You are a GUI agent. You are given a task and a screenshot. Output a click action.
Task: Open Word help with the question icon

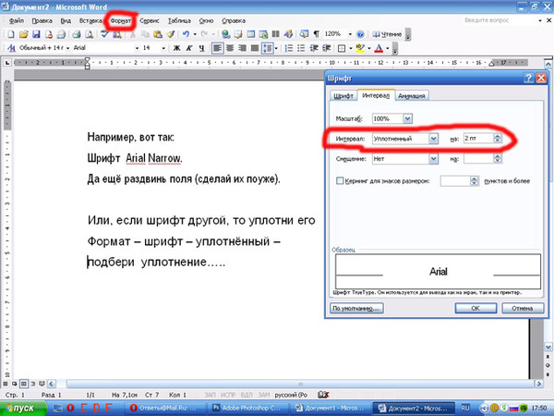click(360, 34)
